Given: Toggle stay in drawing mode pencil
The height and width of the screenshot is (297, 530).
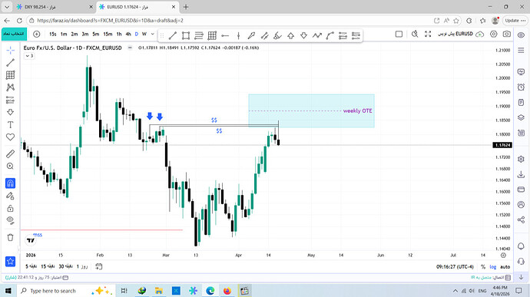Looking at the screenshot, I should pyautogui.click(x=10, y=196).
